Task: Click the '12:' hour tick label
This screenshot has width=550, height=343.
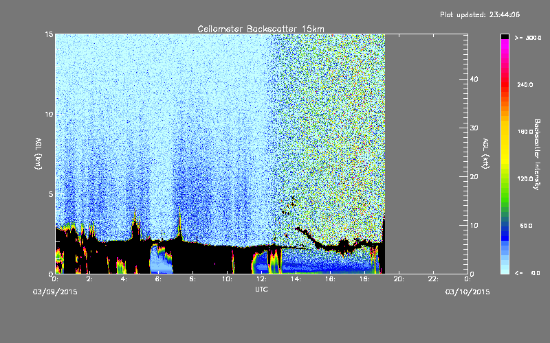Action: tap(261, 279)
